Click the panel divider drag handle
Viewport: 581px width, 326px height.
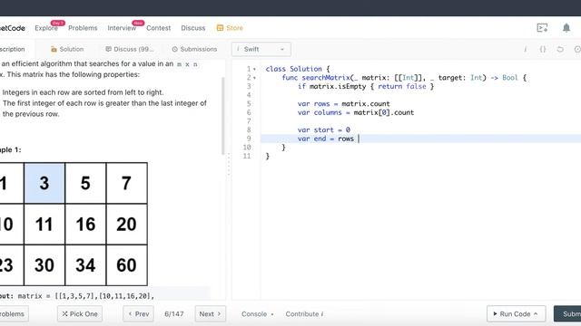coord(229,164)
